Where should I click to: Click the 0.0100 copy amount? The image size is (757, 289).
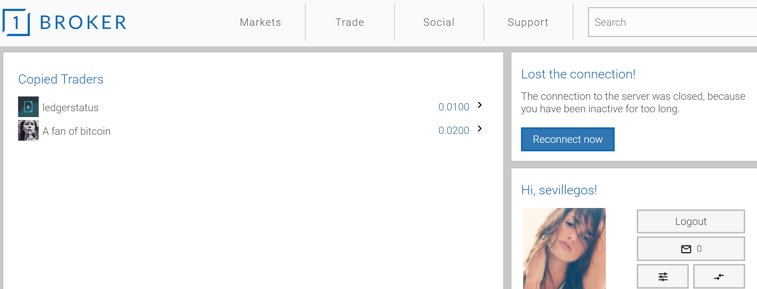pyautogui.click(x=454, y=107)
